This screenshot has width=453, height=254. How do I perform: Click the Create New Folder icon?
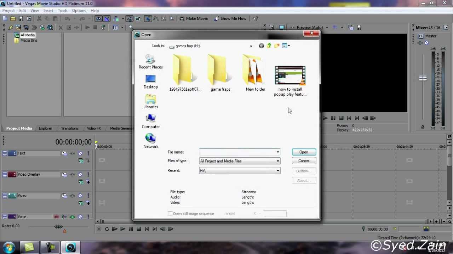click(277, 46)
